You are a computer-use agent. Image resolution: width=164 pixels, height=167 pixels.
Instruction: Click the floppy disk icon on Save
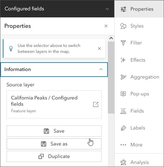pos(46,131)
